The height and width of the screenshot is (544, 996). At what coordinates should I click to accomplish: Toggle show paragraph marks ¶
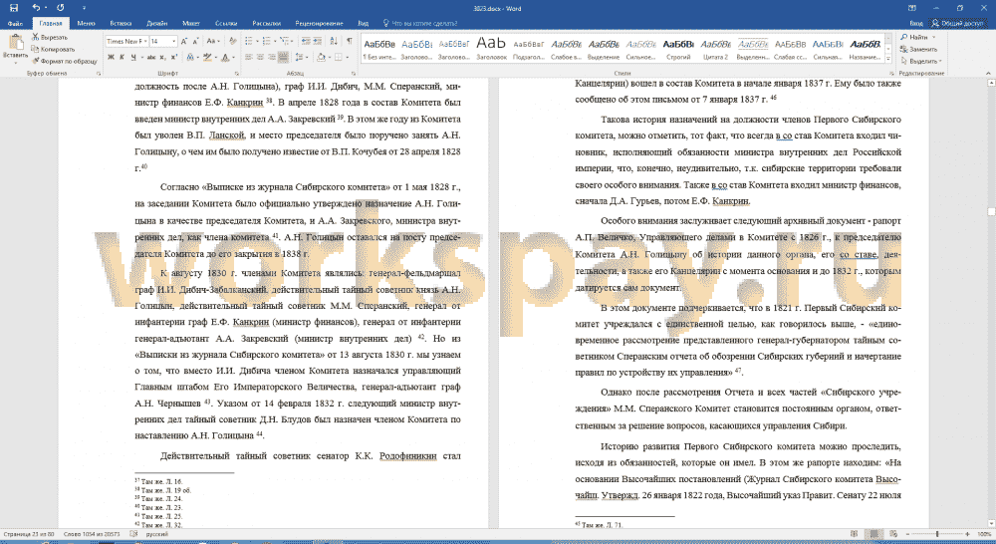(350, 41)
